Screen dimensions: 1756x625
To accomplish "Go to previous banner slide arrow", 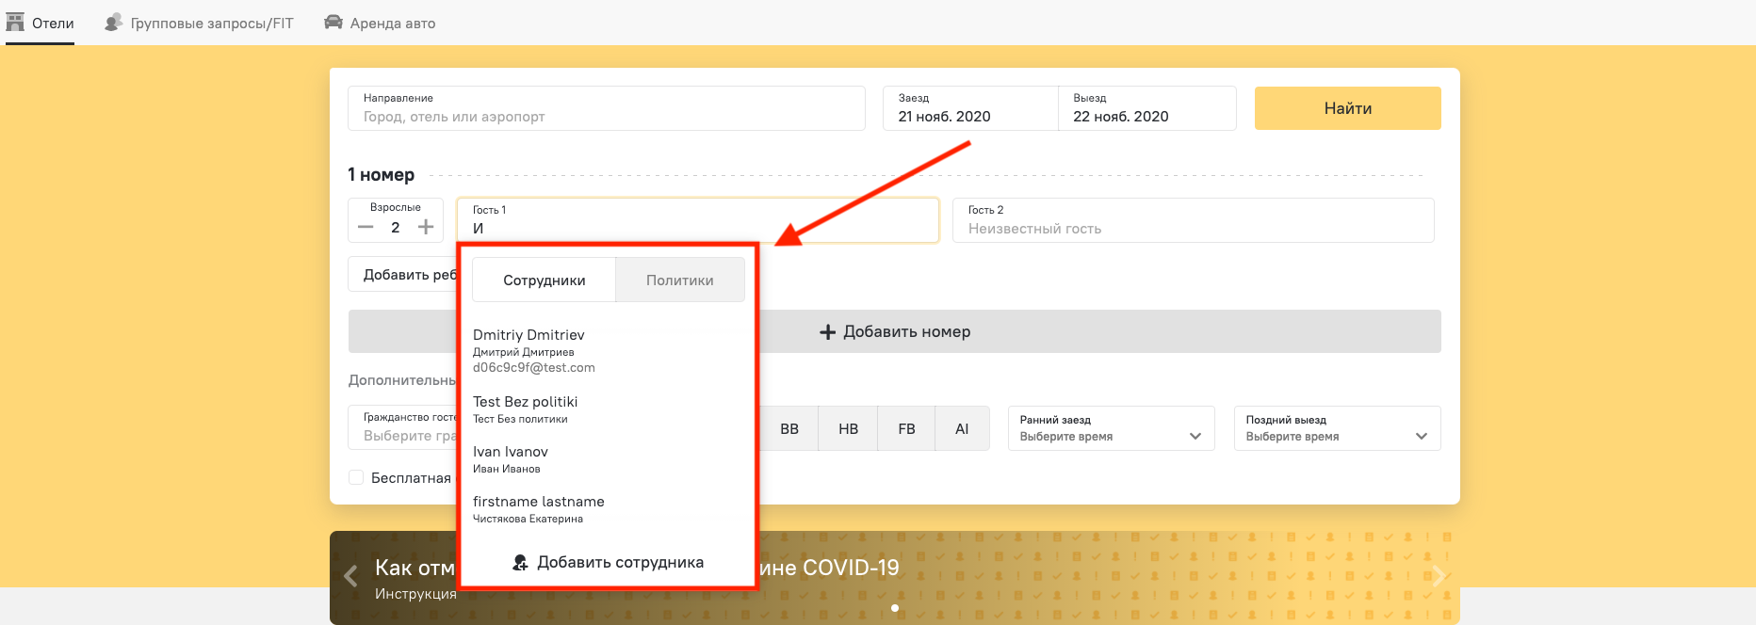I will tap(350, 576).
